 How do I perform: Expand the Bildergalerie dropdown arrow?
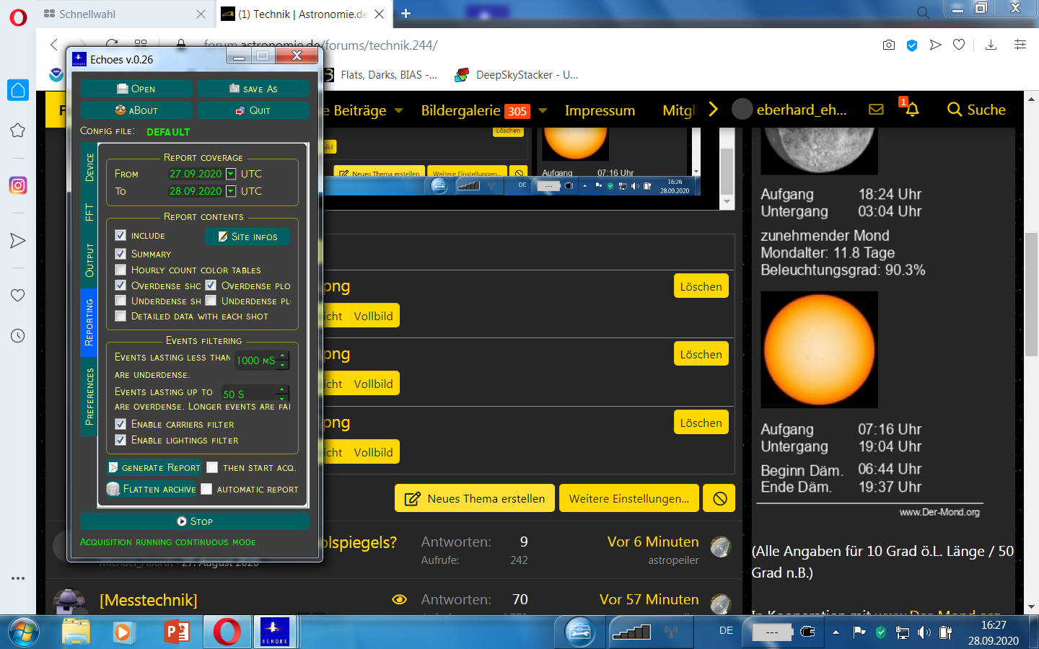(x=543, y=110)
